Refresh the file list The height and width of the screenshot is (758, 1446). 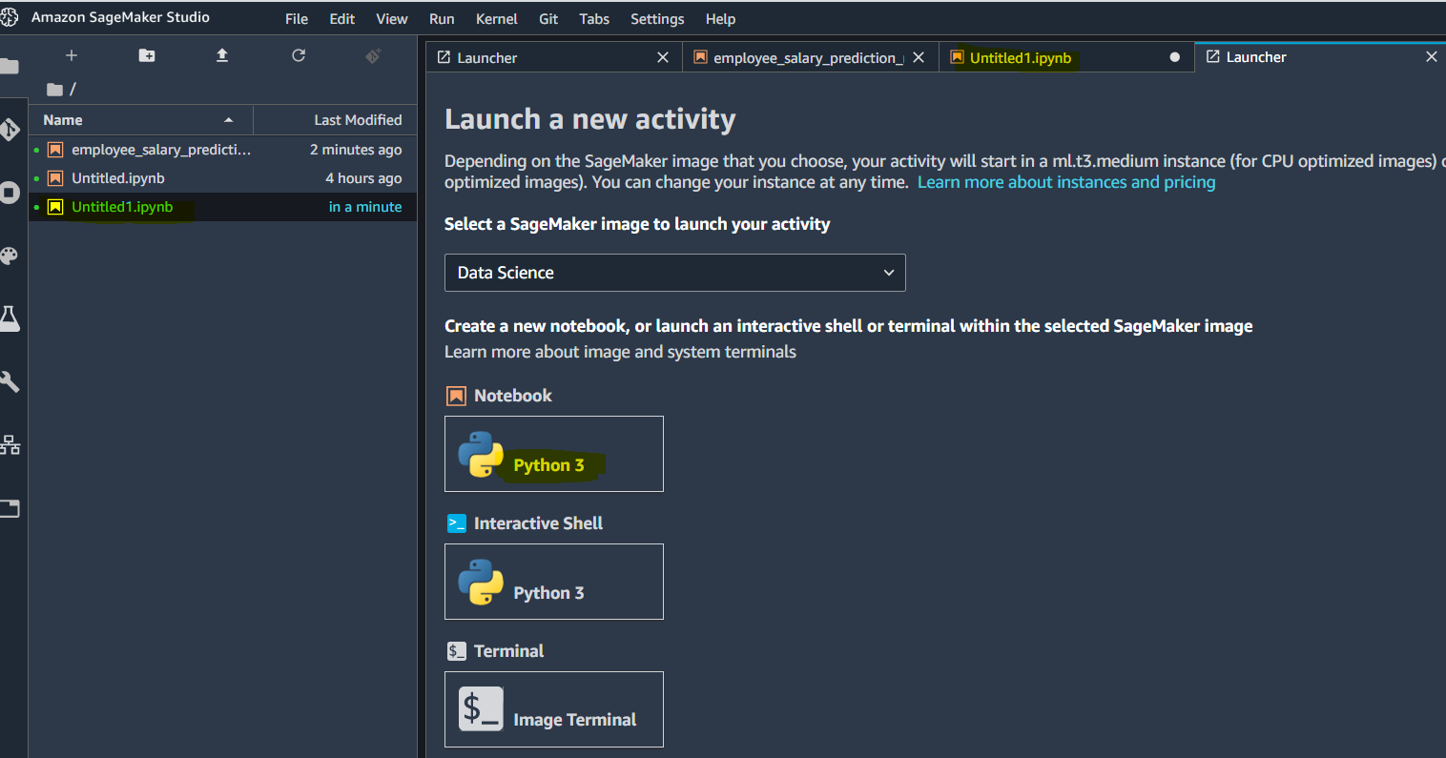pyautogui.click(x=299, y=55)
